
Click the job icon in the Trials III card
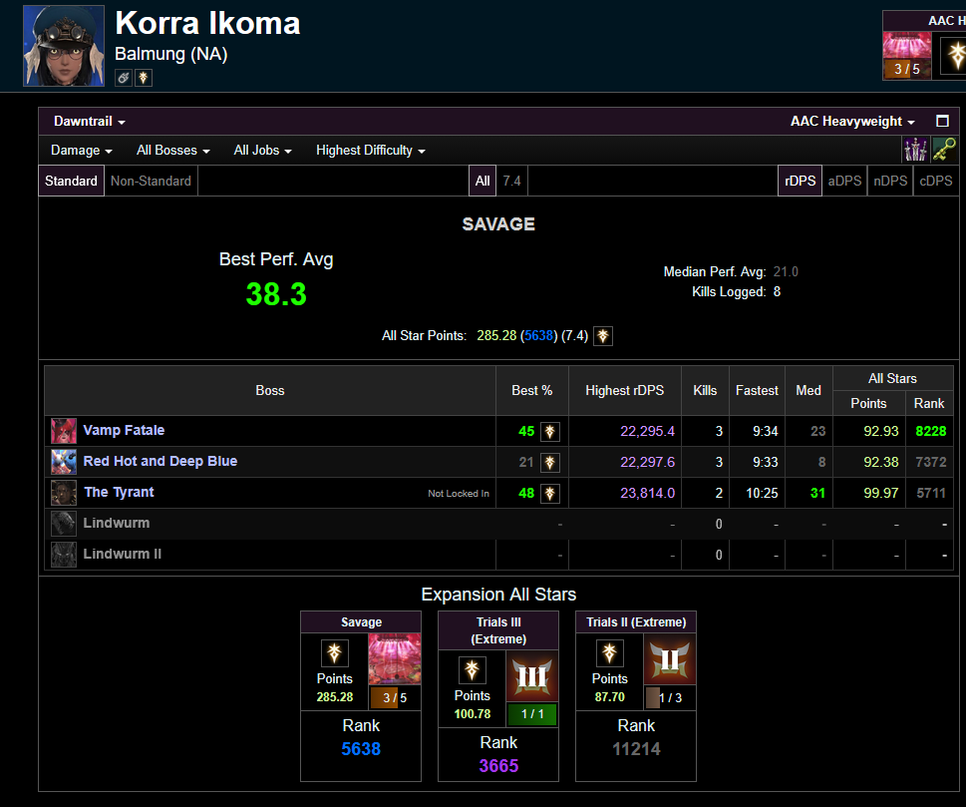(472, 670)
